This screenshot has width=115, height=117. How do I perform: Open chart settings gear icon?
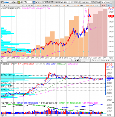pos(99,2)
